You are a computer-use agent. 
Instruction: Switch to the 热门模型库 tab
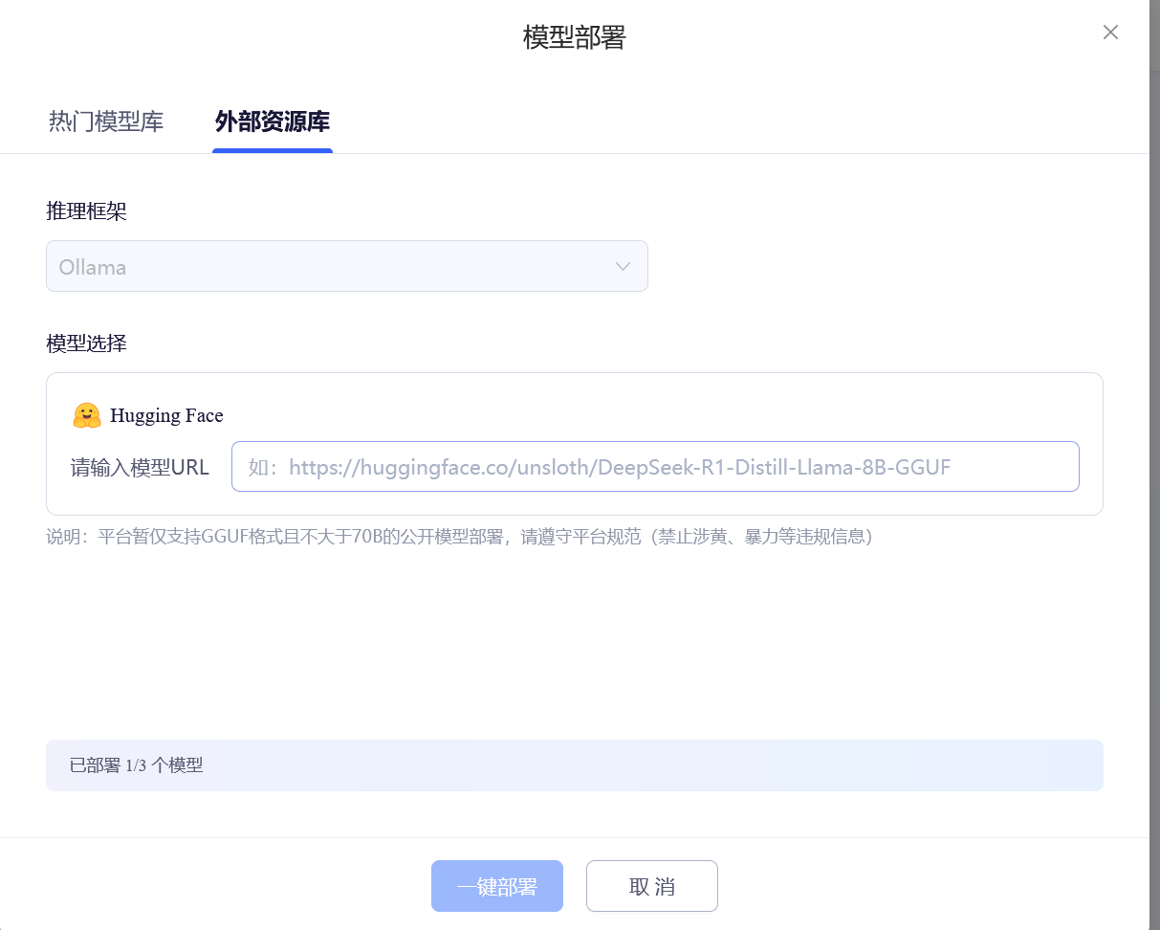coord(106,122)
